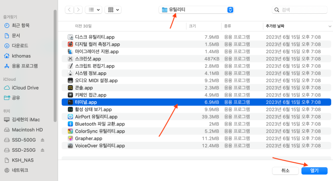Image resolution: width=333 pixels, height=181 pixels.
Task: Select the 콘솔.app file name
Action: click(x=83, y=88)
